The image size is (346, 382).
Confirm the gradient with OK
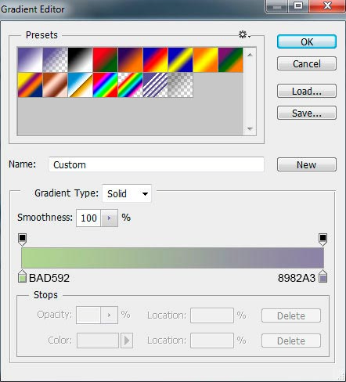[x=307, y=41]
